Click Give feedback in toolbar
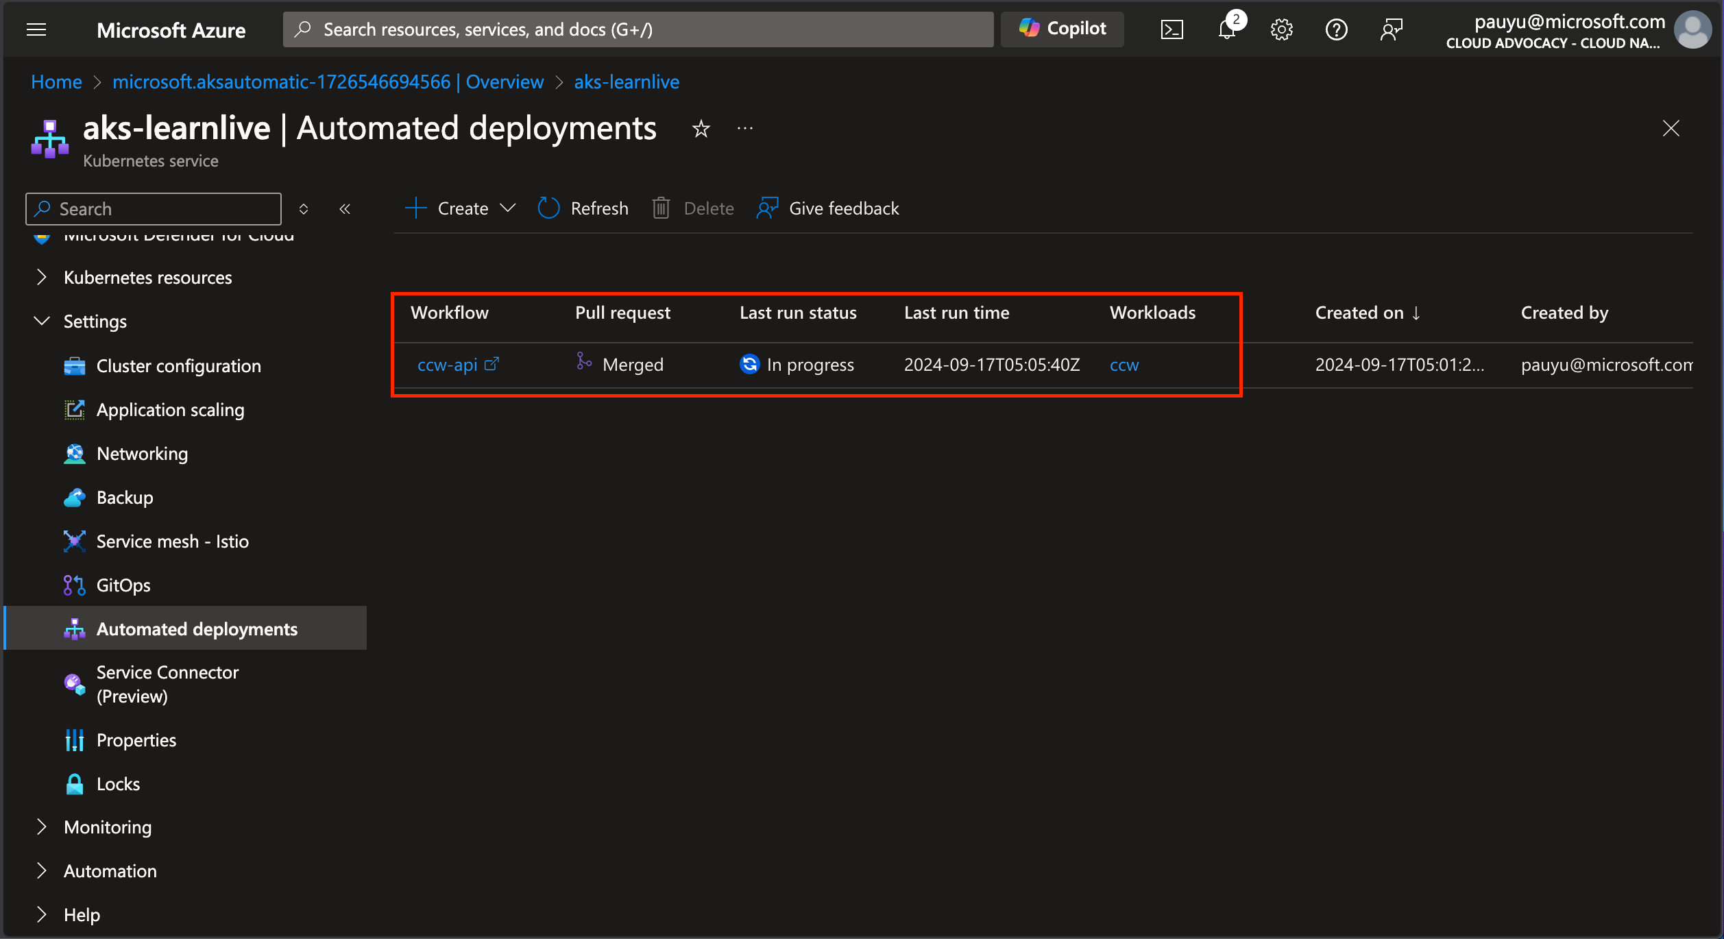1724x939 pixels. tap(828, 208)
